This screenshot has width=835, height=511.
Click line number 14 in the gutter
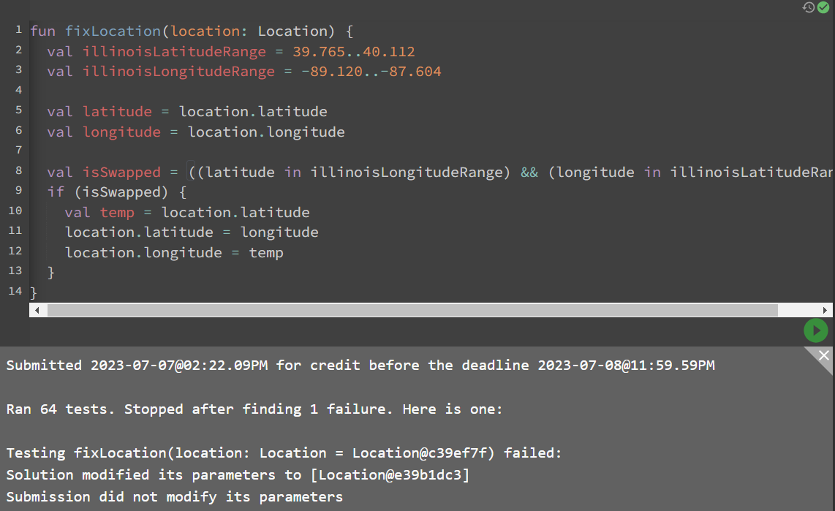click(x=15, y=291)
